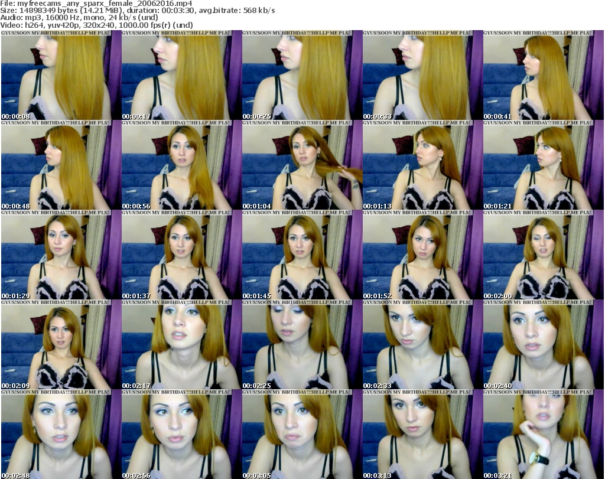Click the frame timestamped 00:01:21

pos(544,165)
